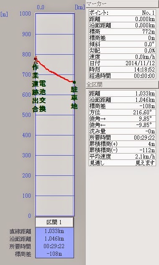Click the 電池交換 waypoint label
This screenshot has width=159, height=265.
click(x=42, y=96)
